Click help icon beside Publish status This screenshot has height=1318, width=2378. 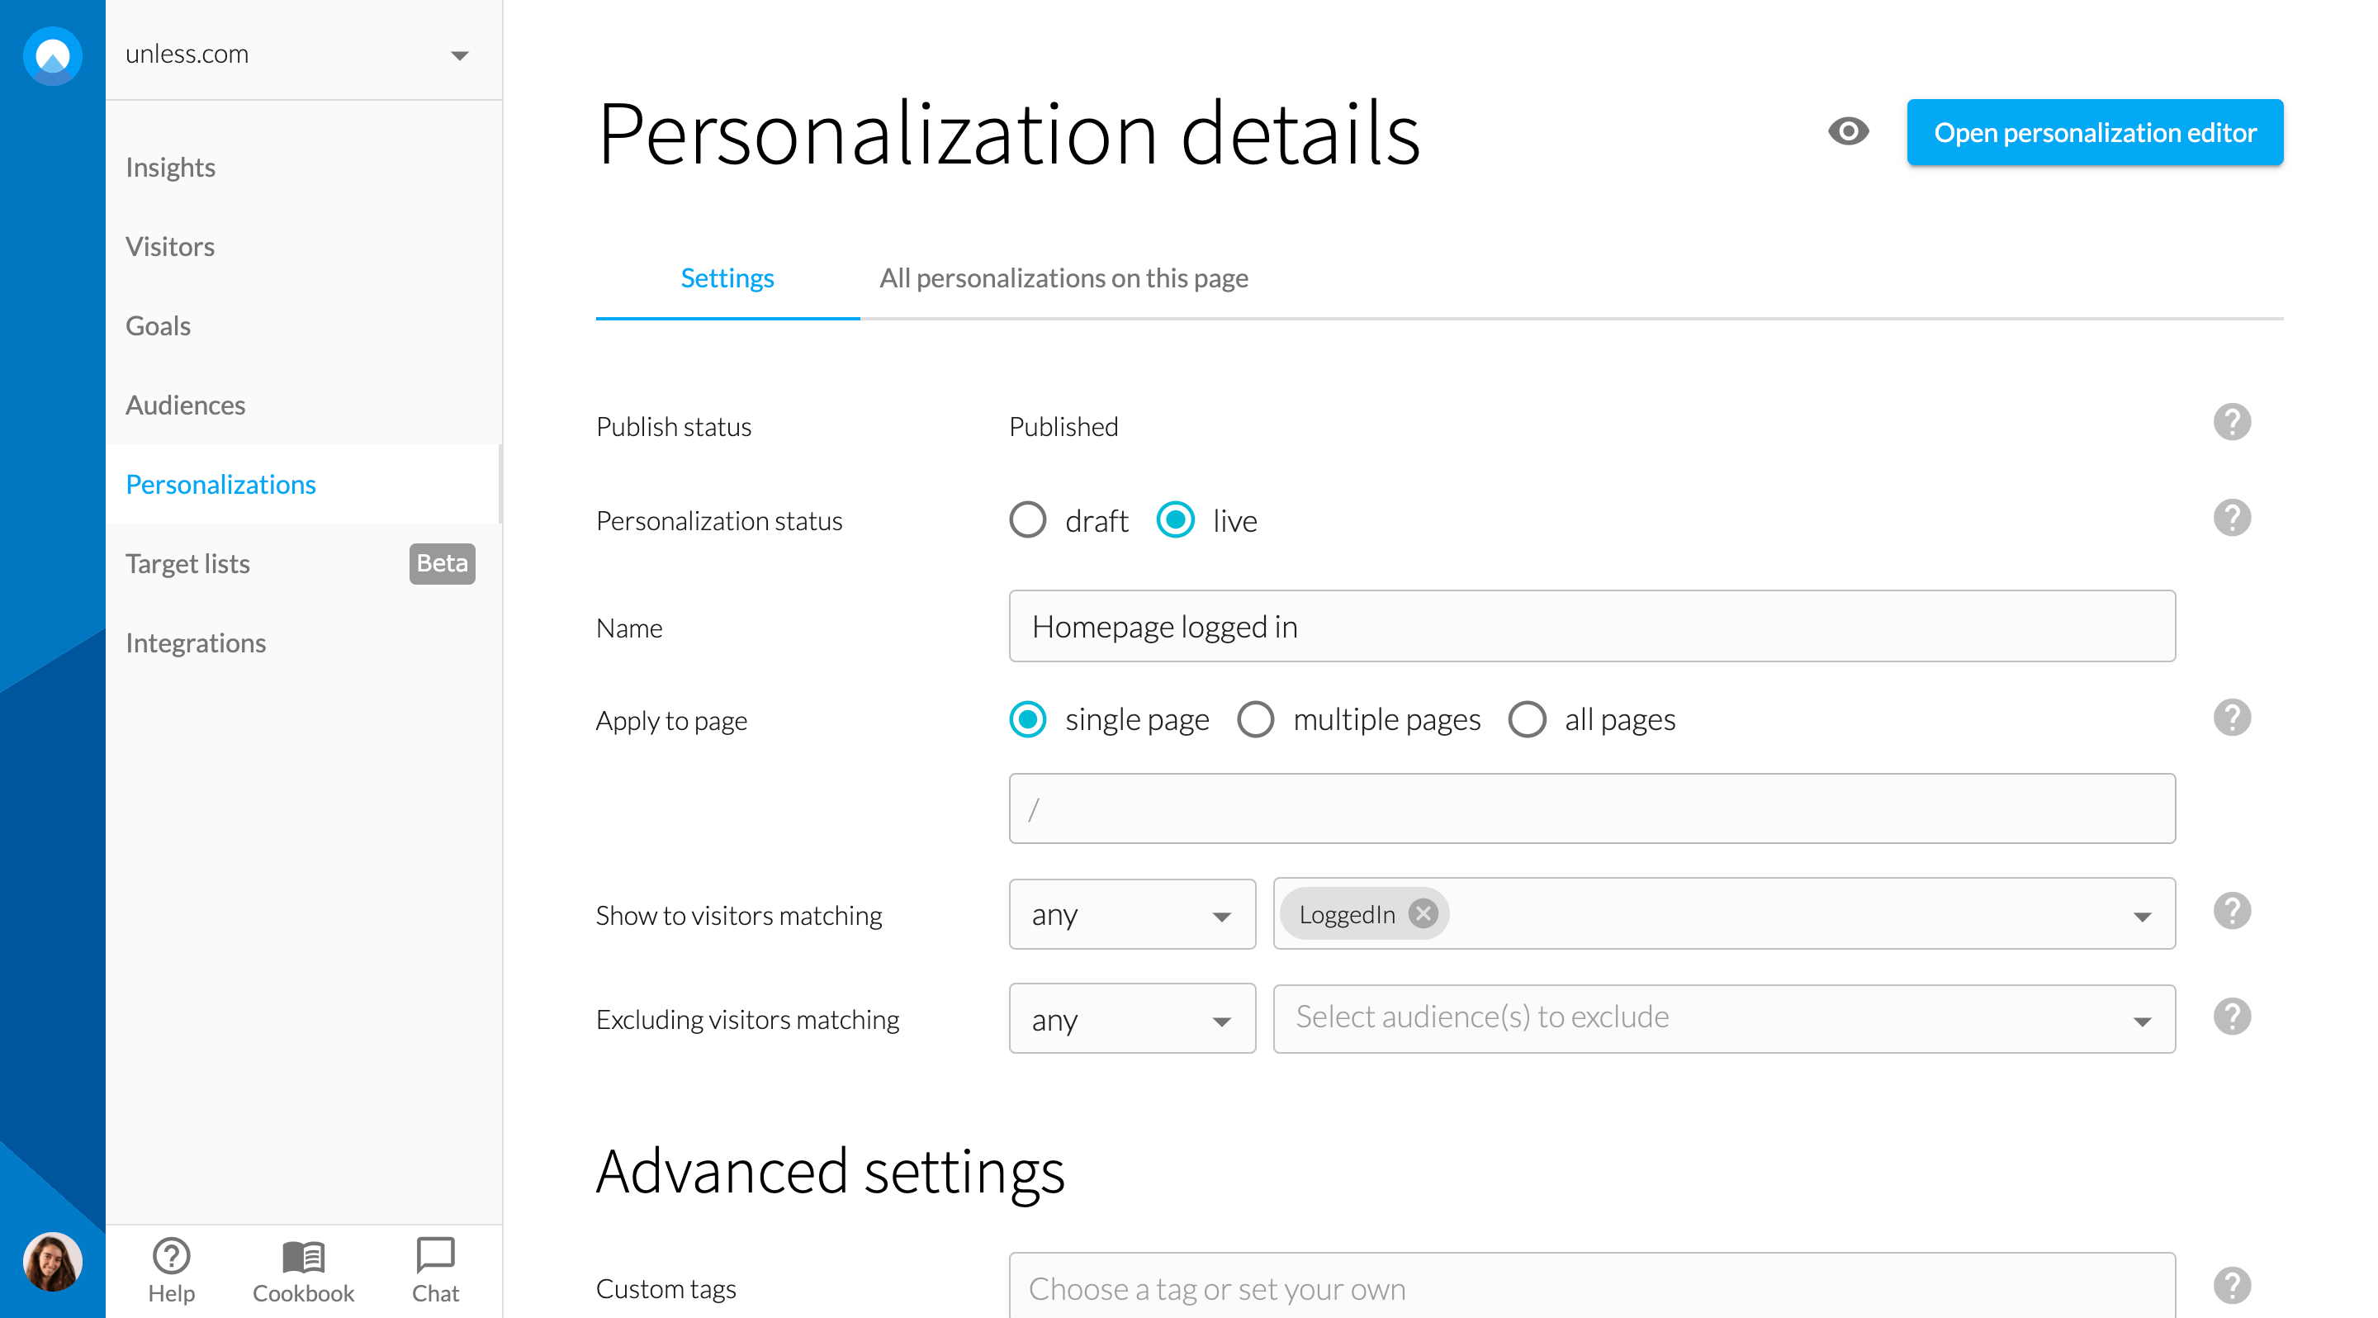point(2231,423)
